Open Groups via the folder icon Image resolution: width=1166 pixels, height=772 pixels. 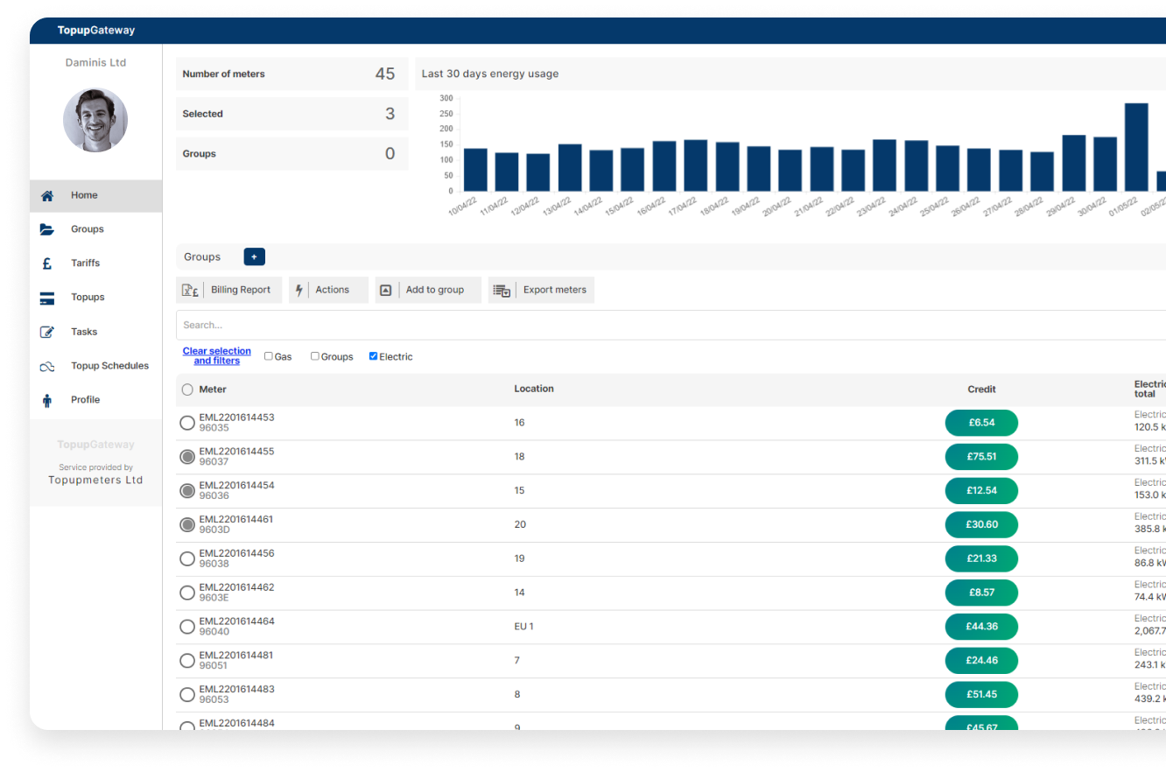point(47,229)
